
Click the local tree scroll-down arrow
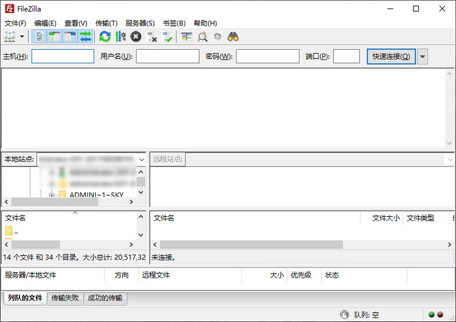[141, 192]
